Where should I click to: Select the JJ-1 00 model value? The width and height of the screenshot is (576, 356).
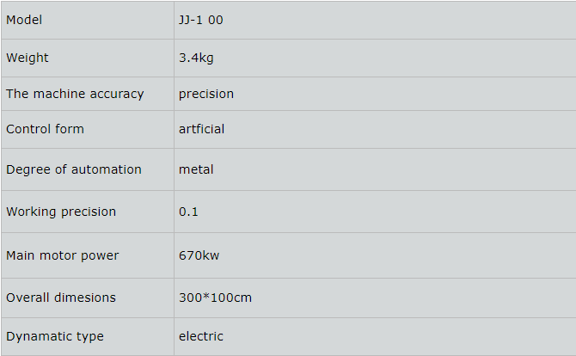coord(201,20)
